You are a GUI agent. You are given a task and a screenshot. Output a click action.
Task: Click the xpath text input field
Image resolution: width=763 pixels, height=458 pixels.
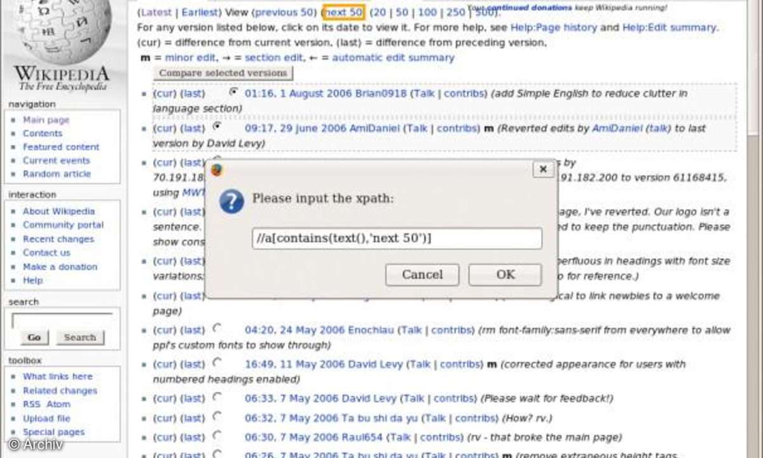[x=397, y=239]
